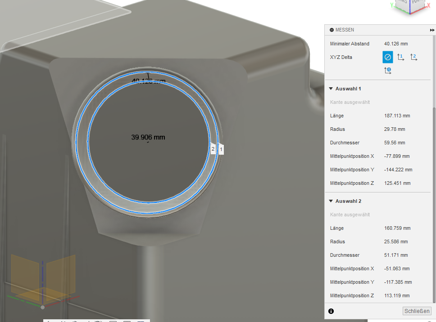Viewport: 436px width, 322px height.
Task: Click selection marker 2 on the inner edge
Action: [213, 149]
